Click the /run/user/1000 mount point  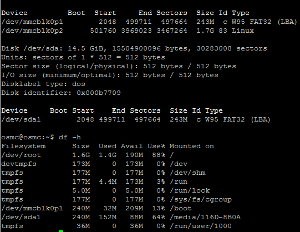point(201,226)
